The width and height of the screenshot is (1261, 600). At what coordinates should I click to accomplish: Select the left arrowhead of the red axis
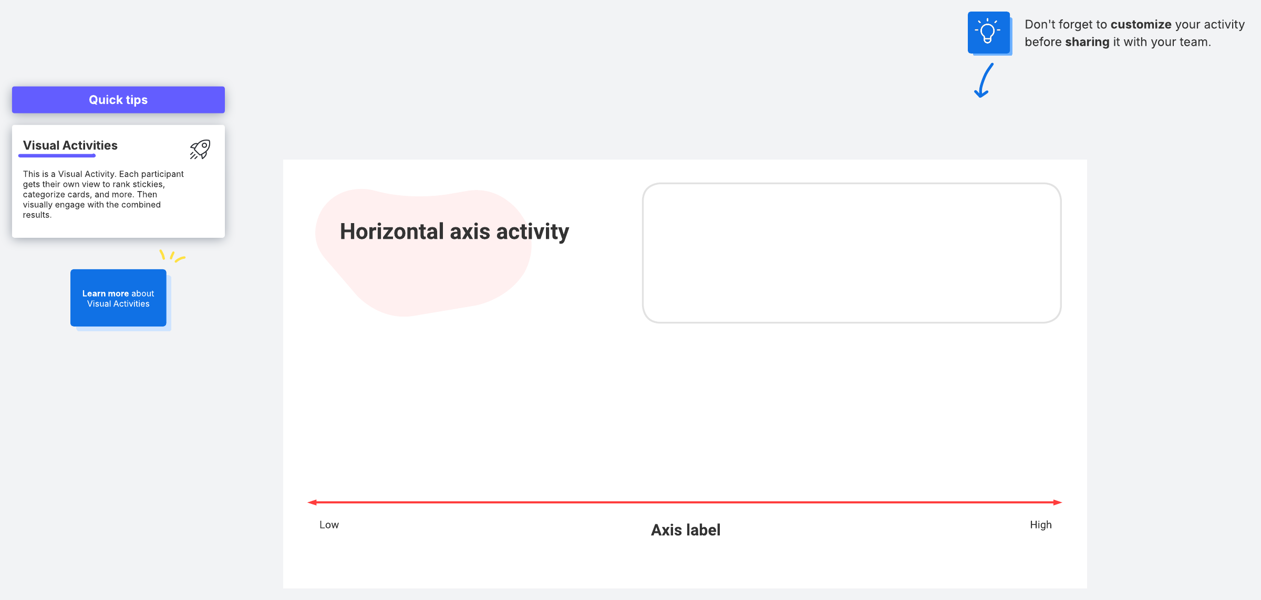pyautogui.click(x=312, y=502)
